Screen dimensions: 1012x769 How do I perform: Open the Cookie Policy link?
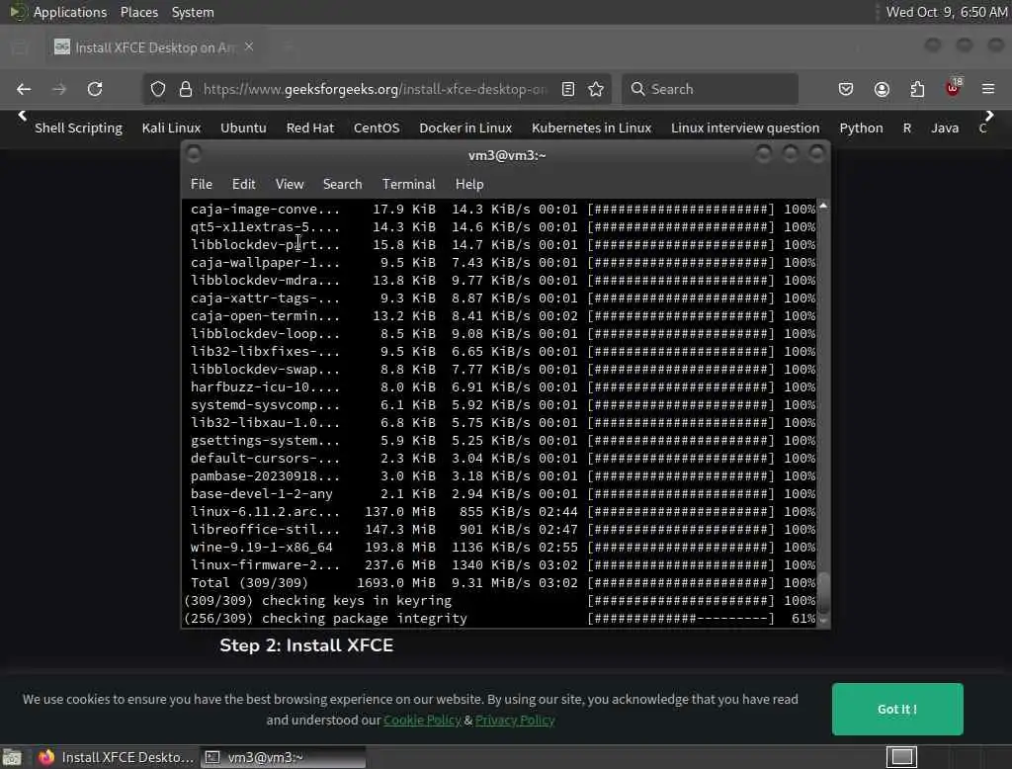(422, 720)
